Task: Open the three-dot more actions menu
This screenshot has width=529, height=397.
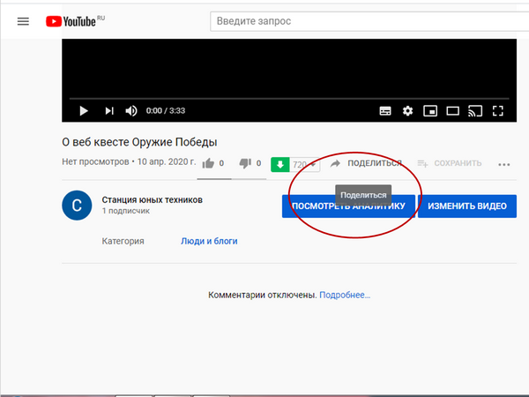Action: point(504,165)
